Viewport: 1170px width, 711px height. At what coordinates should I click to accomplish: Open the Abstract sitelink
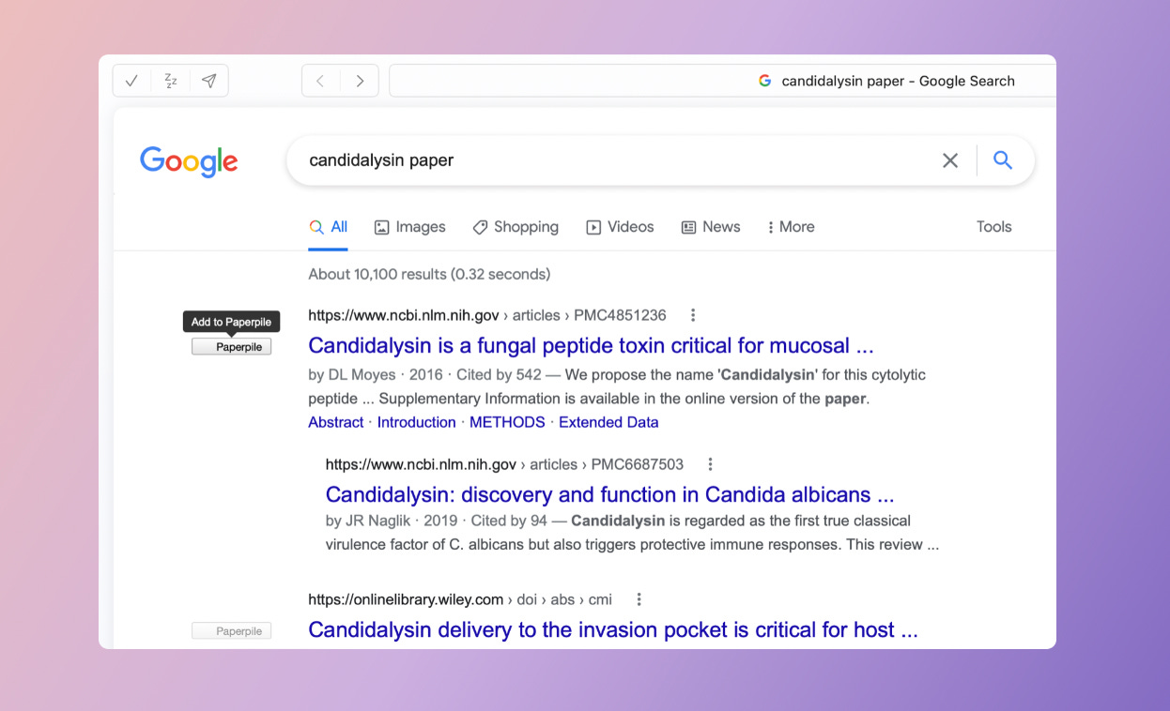335,422
